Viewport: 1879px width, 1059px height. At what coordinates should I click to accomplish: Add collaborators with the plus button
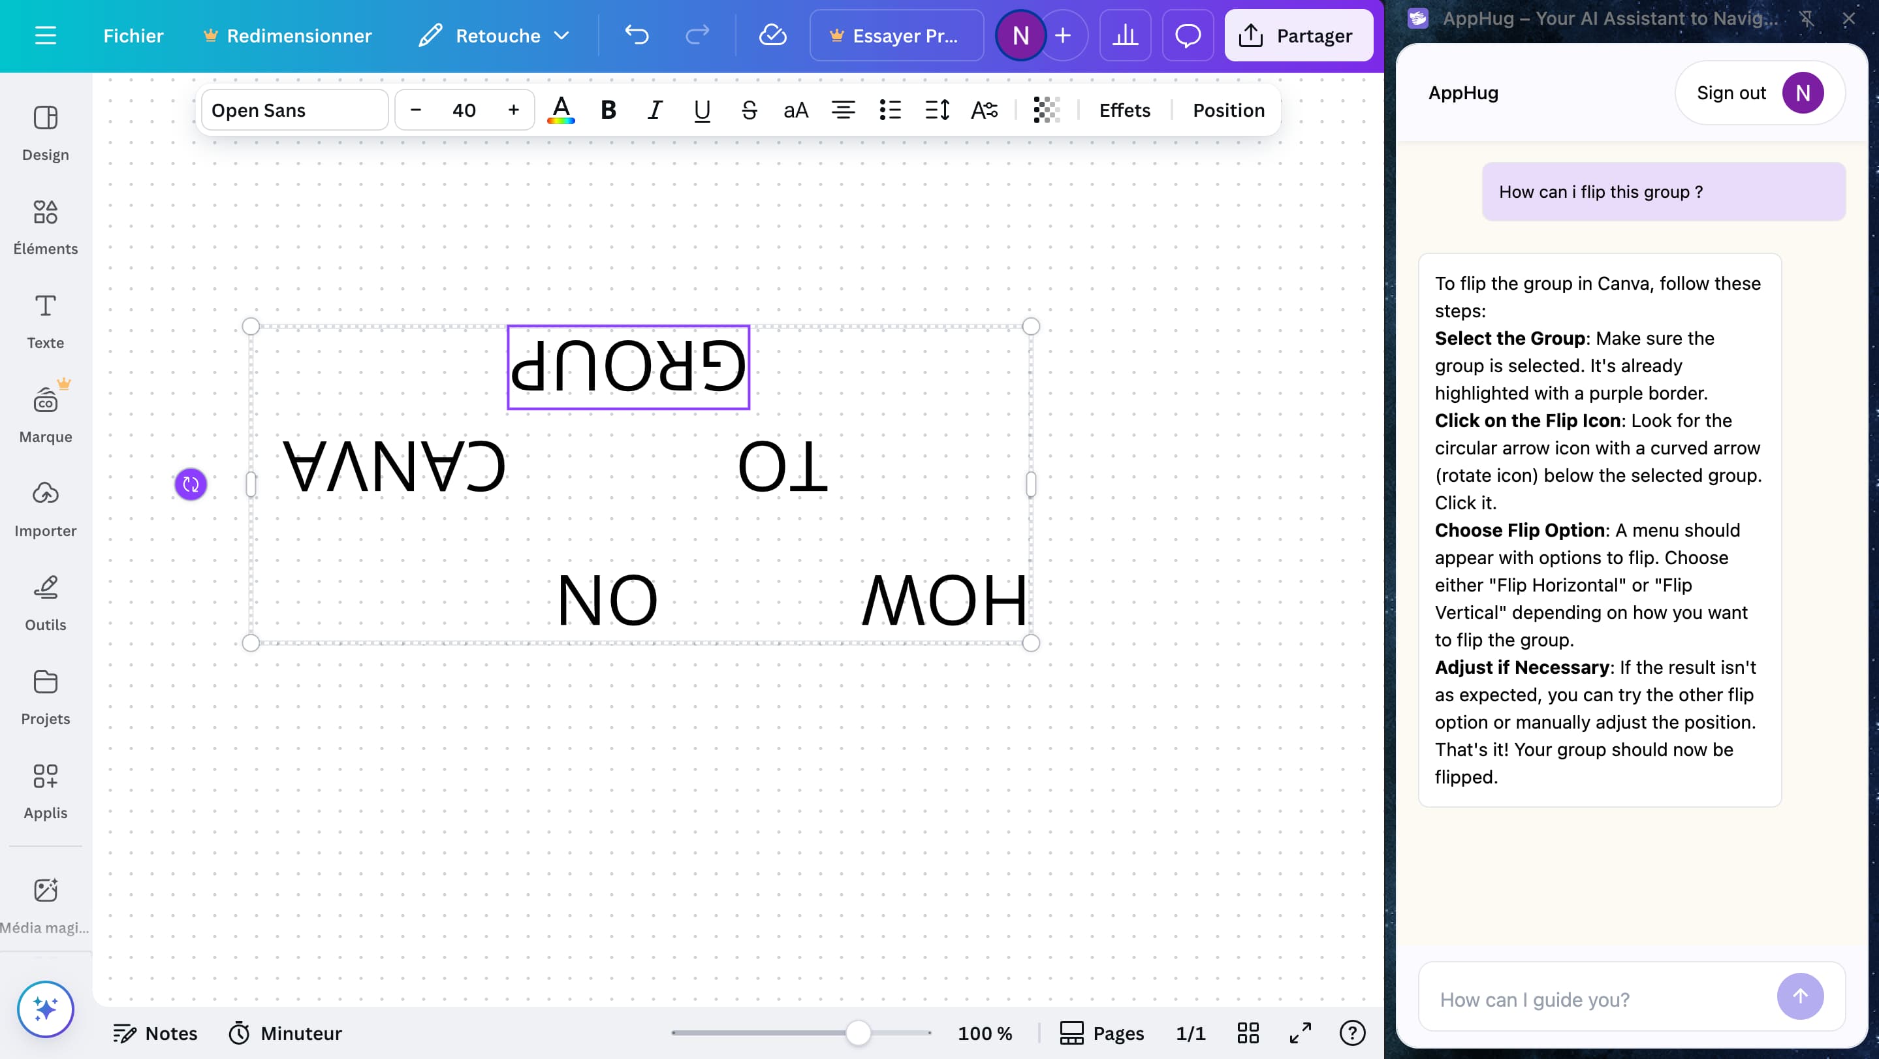(x=1064, y=35)
